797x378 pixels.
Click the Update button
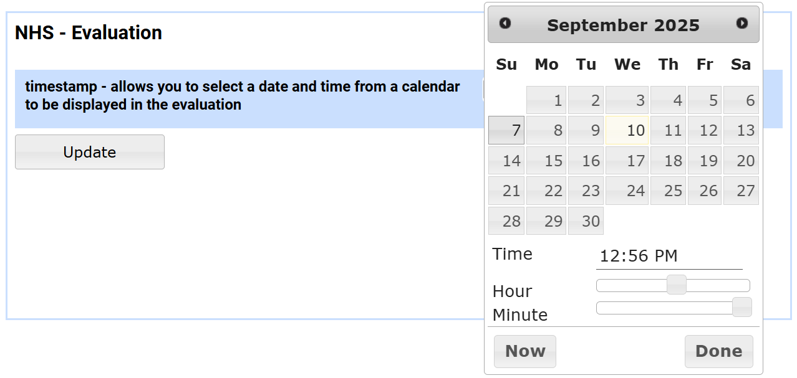click(90, 152)
